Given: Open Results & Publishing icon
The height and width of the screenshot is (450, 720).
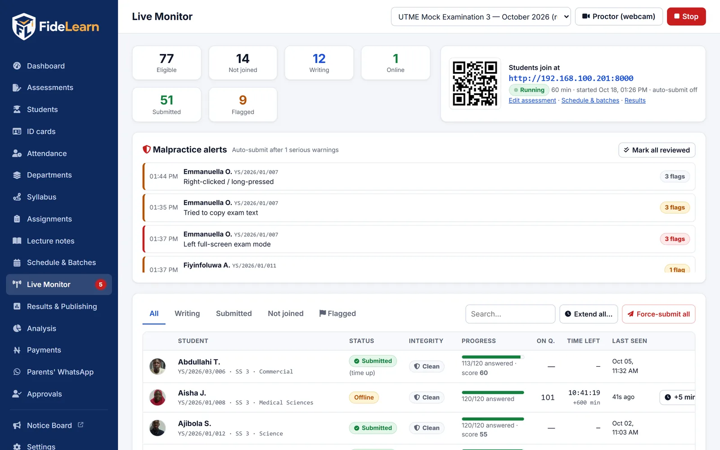Looking at the screenshot, I should pos(17,306).
